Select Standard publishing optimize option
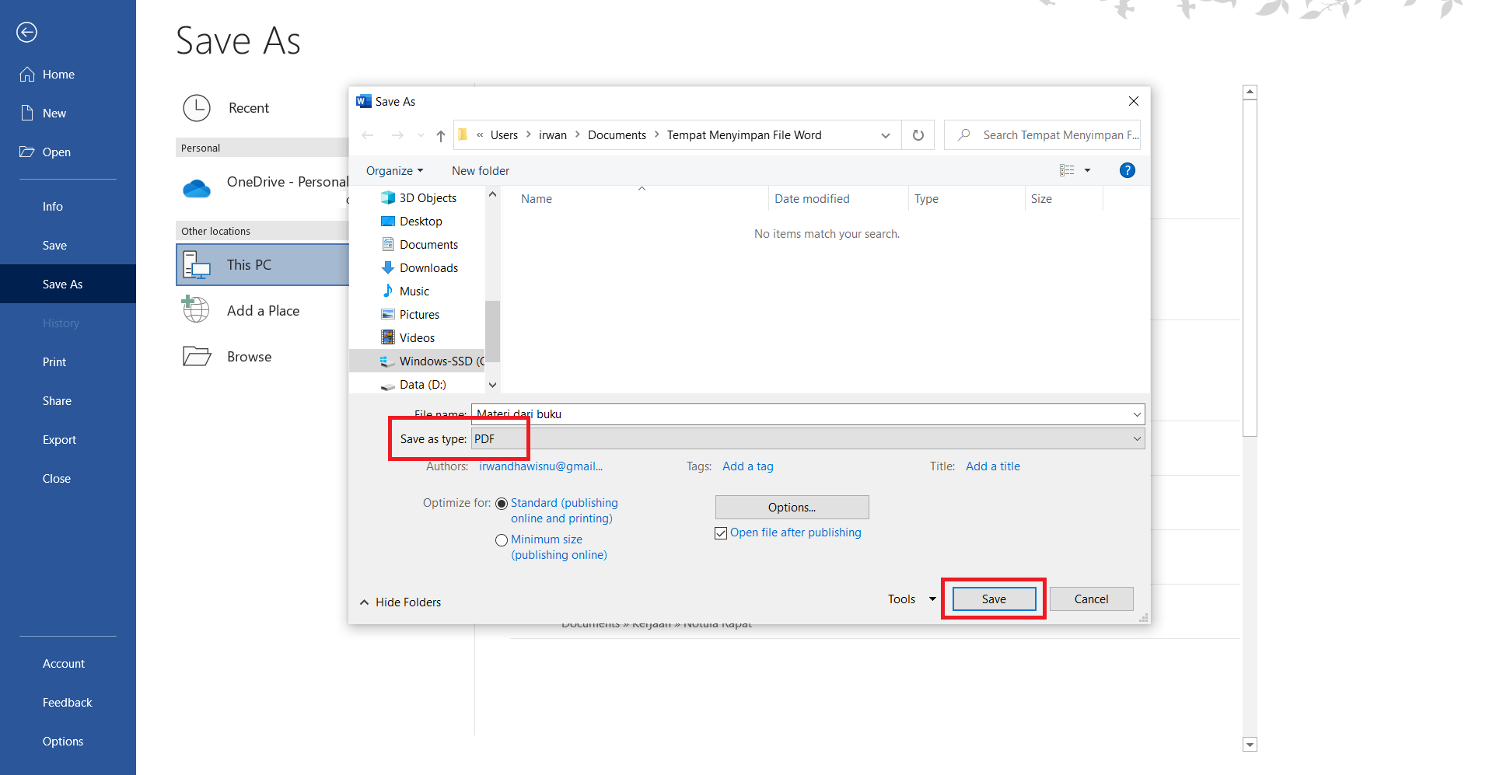This screenshot has height=775, width=1493. coord(502,504)
